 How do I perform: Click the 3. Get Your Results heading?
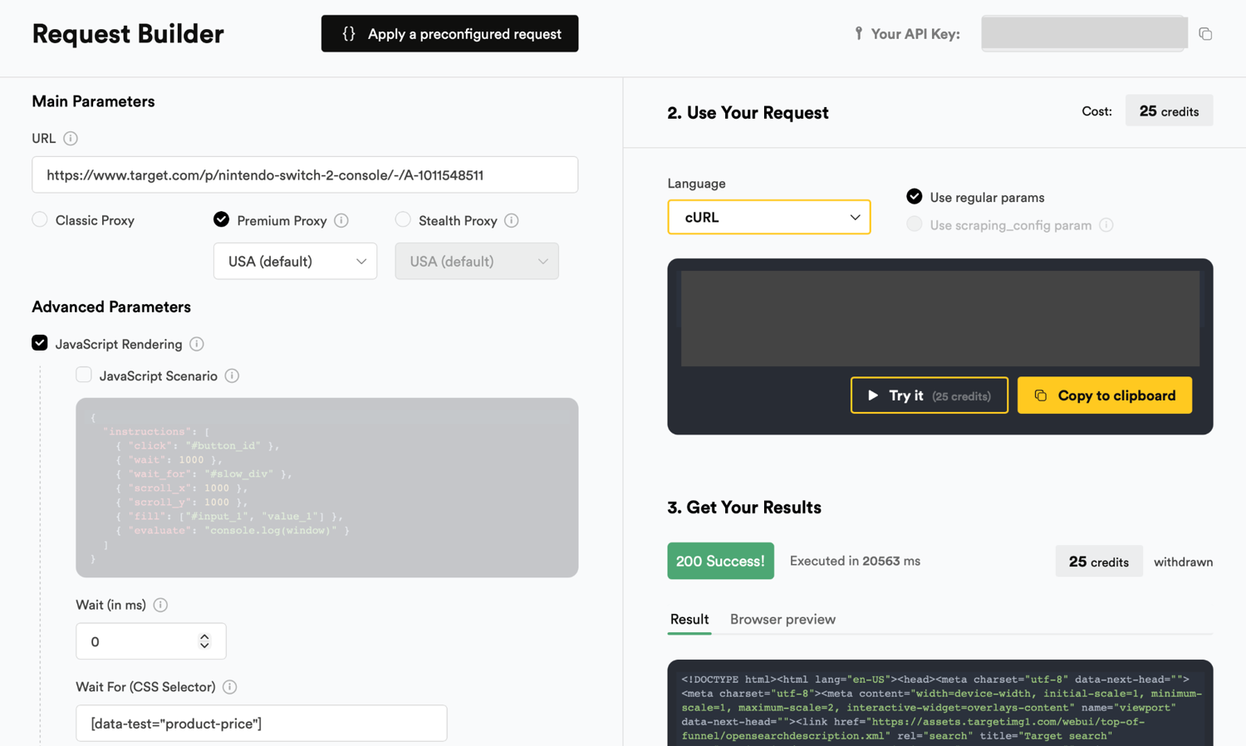coord(744,508)
